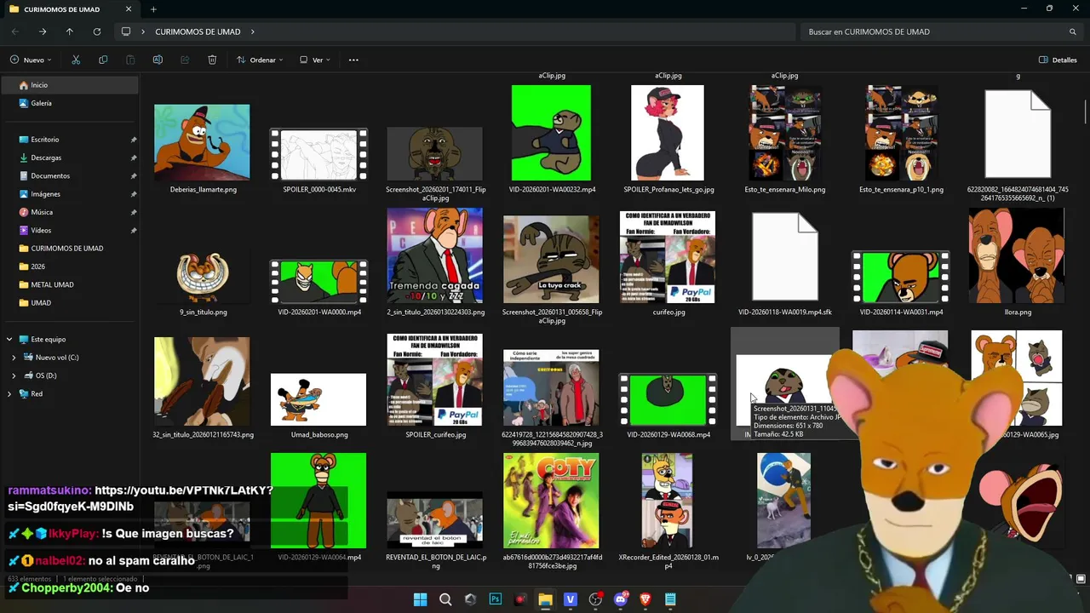This screenshot has height=613, width=1090.
Task: Select SPOILER_0000-0045.mkv video file
Action: tap(318, 155)
